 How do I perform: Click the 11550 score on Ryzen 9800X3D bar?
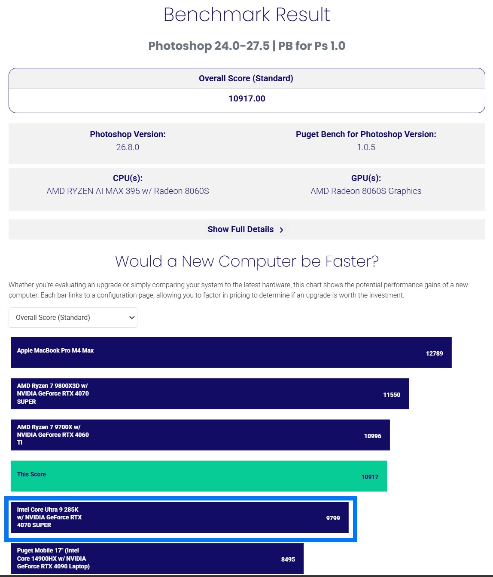pos(392,395)
